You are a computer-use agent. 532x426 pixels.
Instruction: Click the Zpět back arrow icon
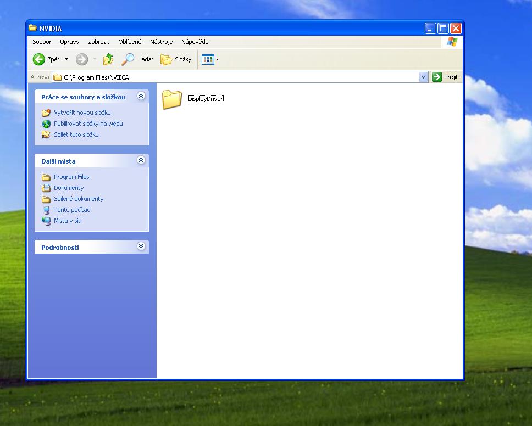tap(39, 59)
